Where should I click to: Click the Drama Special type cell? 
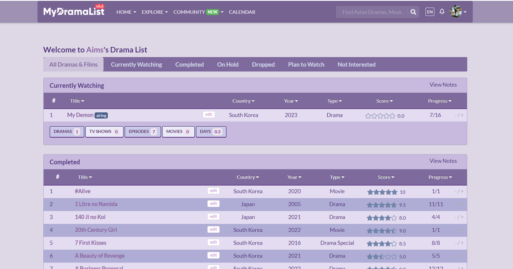tap(337, 243)
